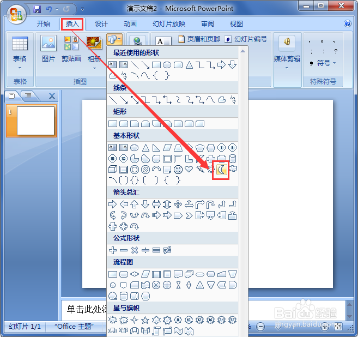This screenshot has height=337, width=358.
Task: Select the Double Brace shape
Action: click(134, 180)
